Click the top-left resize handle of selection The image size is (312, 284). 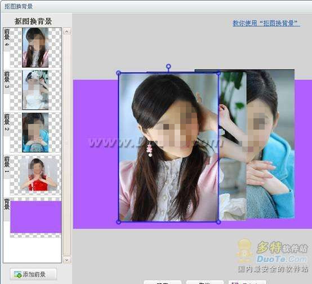pyautogui.click(x=119, y=73)
